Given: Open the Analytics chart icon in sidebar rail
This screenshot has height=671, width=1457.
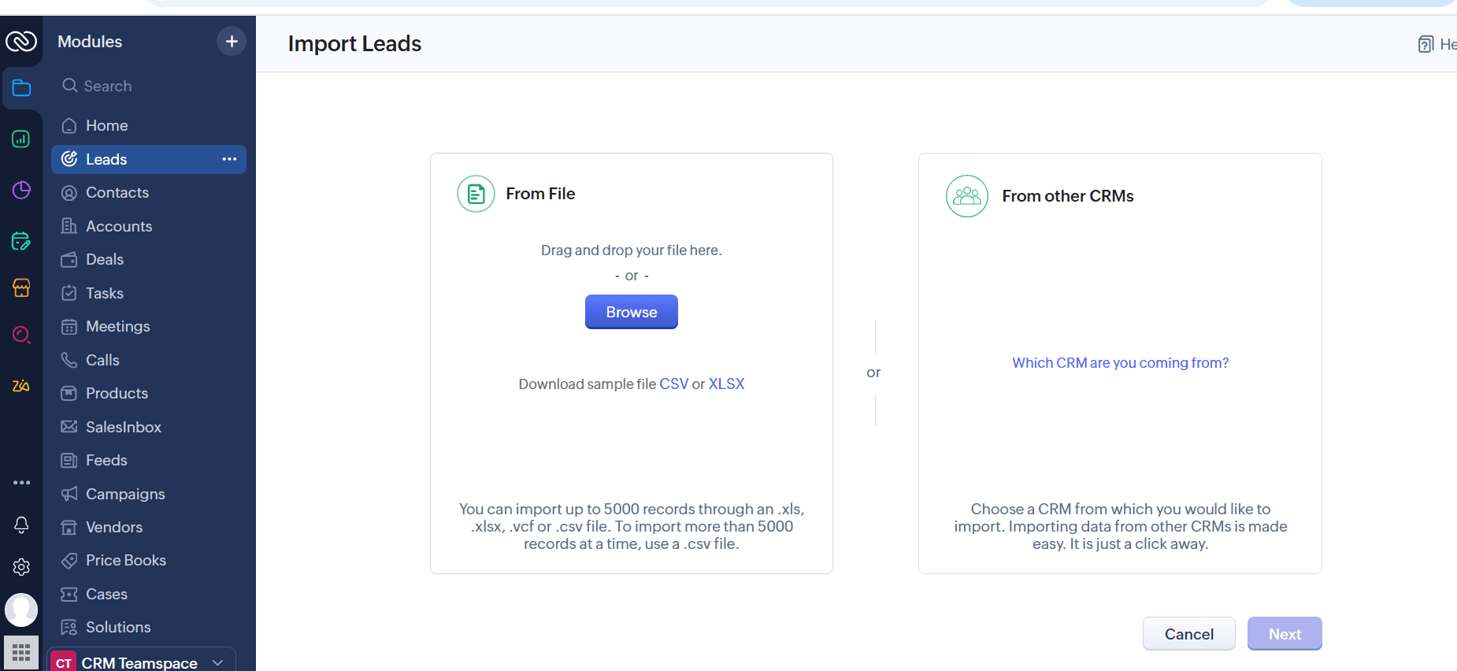Looking at the screenshot, I should tap(20, 139).
